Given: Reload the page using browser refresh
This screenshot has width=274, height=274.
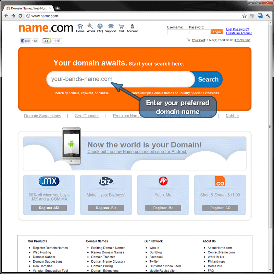Looking at the screenshot, I should click(20, 16).
